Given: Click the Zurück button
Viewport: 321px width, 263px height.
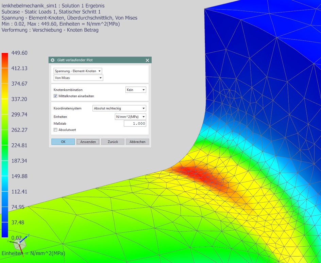Looking at the screenshot, I should pos(113,142).
